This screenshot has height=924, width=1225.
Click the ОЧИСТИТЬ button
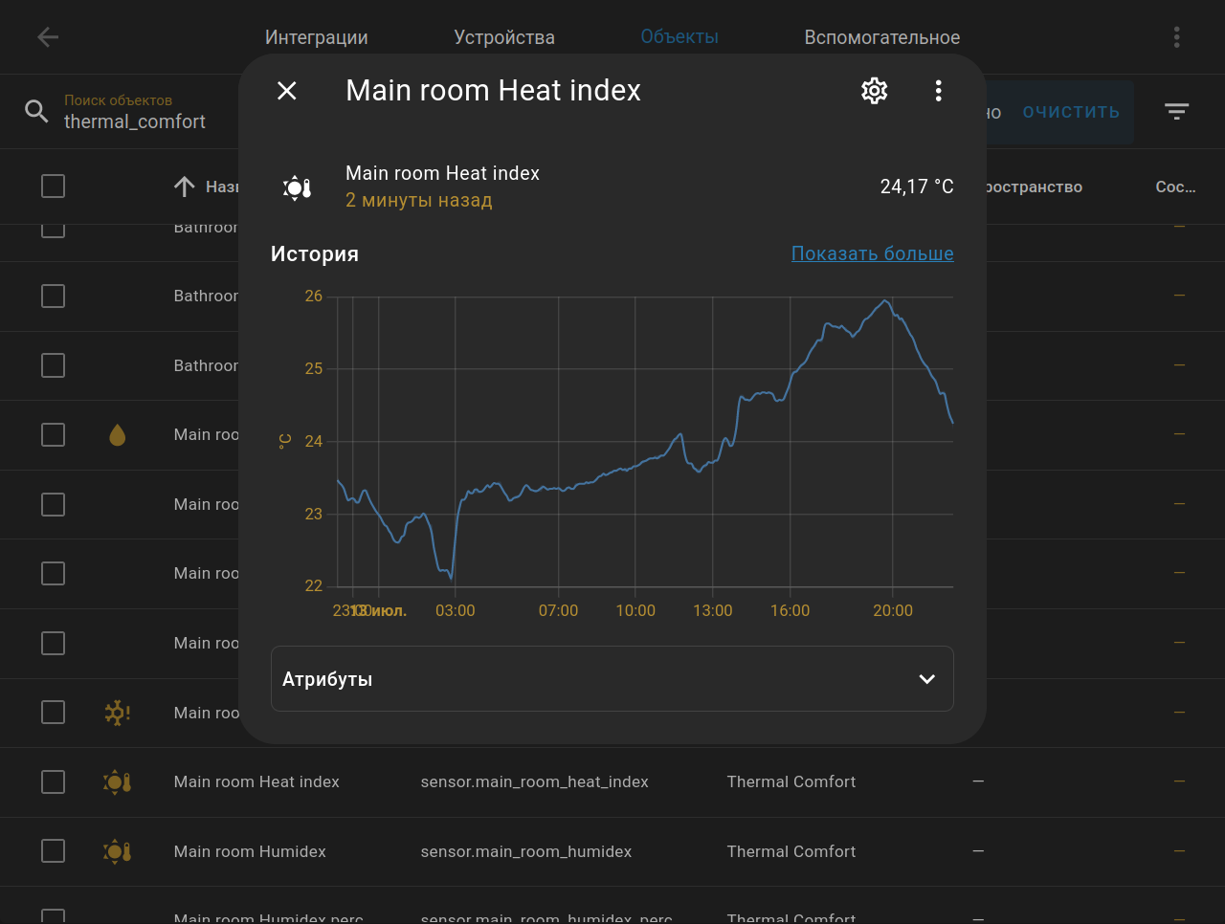[1071, 112]
